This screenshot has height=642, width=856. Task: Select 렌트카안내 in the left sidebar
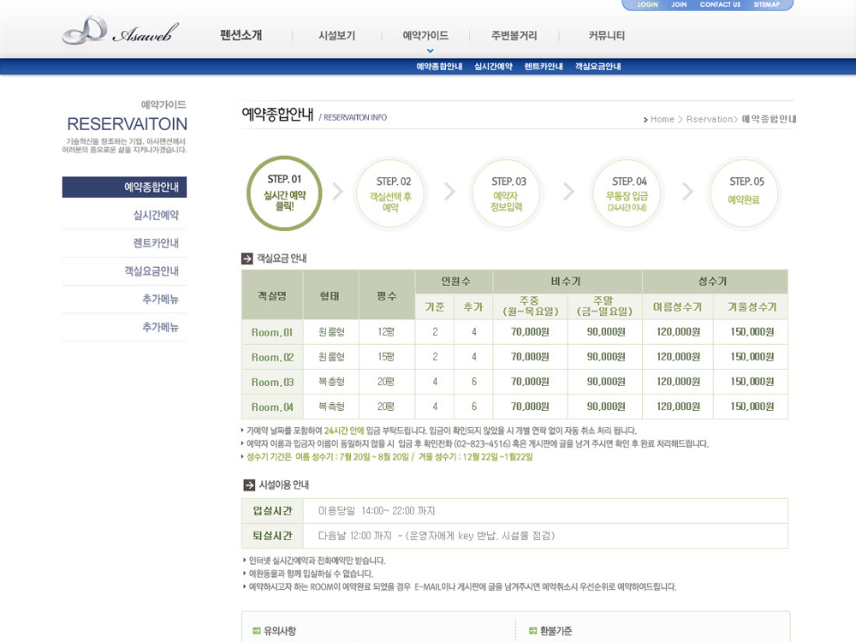(x=156, y=243)
